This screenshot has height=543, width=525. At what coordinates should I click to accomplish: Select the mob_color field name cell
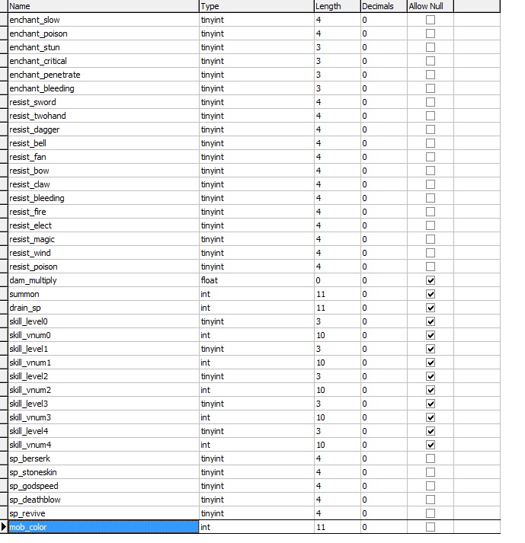pos(104,527)
